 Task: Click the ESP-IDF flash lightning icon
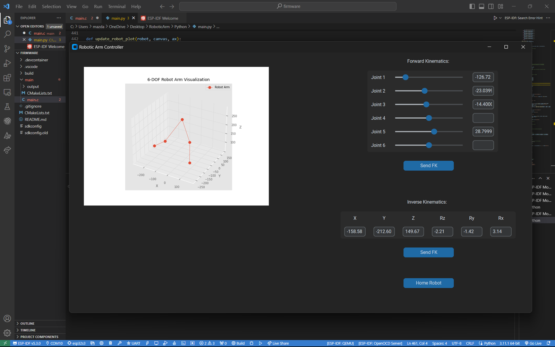click(147, 343)
